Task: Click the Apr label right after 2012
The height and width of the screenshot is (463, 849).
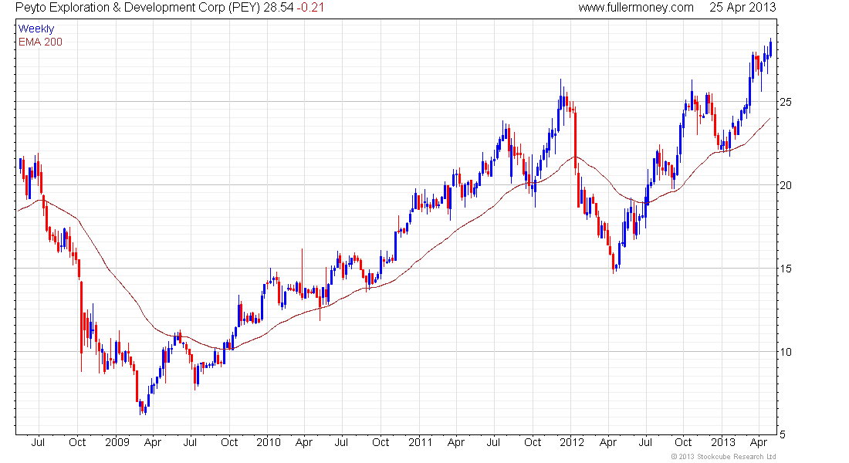Action: coord(608,443)
